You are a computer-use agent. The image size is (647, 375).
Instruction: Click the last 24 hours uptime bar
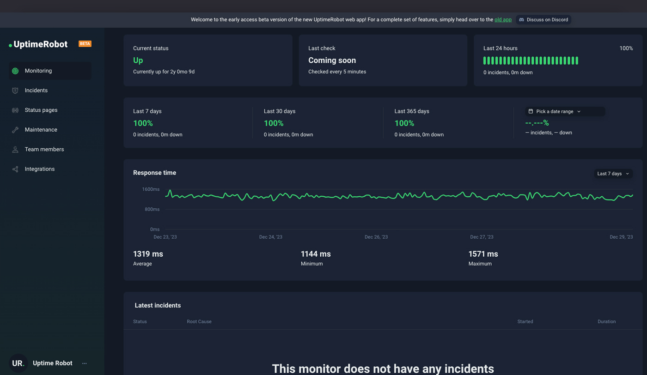531,60
